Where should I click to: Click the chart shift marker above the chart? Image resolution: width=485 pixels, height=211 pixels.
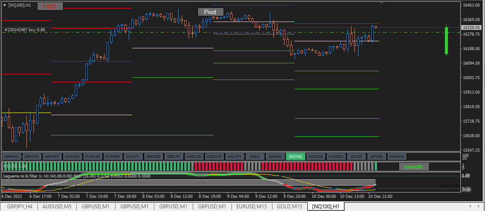pyautogui.click(x=382, y=3)
